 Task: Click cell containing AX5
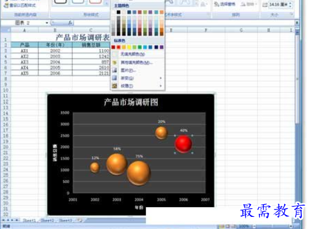[25, 73]
